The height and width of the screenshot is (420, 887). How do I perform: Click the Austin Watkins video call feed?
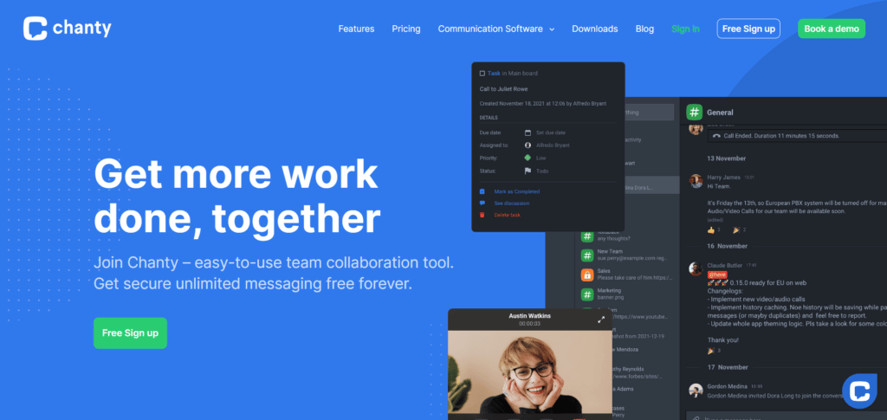click(x=529, y=374)
